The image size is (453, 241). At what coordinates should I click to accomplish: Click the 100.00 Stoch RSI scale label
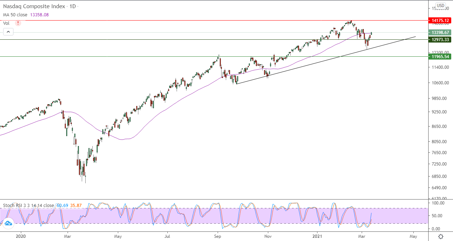pyautogui.click(x=439, y=203)
